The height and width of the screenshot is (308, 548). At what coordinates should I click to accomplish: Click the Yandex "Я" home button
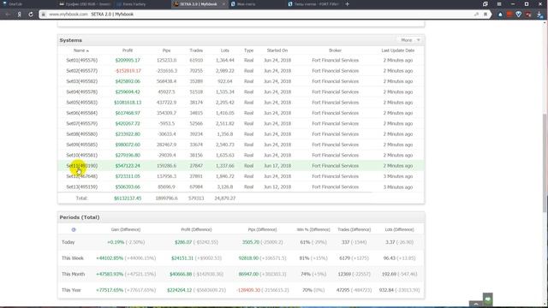[x=19, y=15]
